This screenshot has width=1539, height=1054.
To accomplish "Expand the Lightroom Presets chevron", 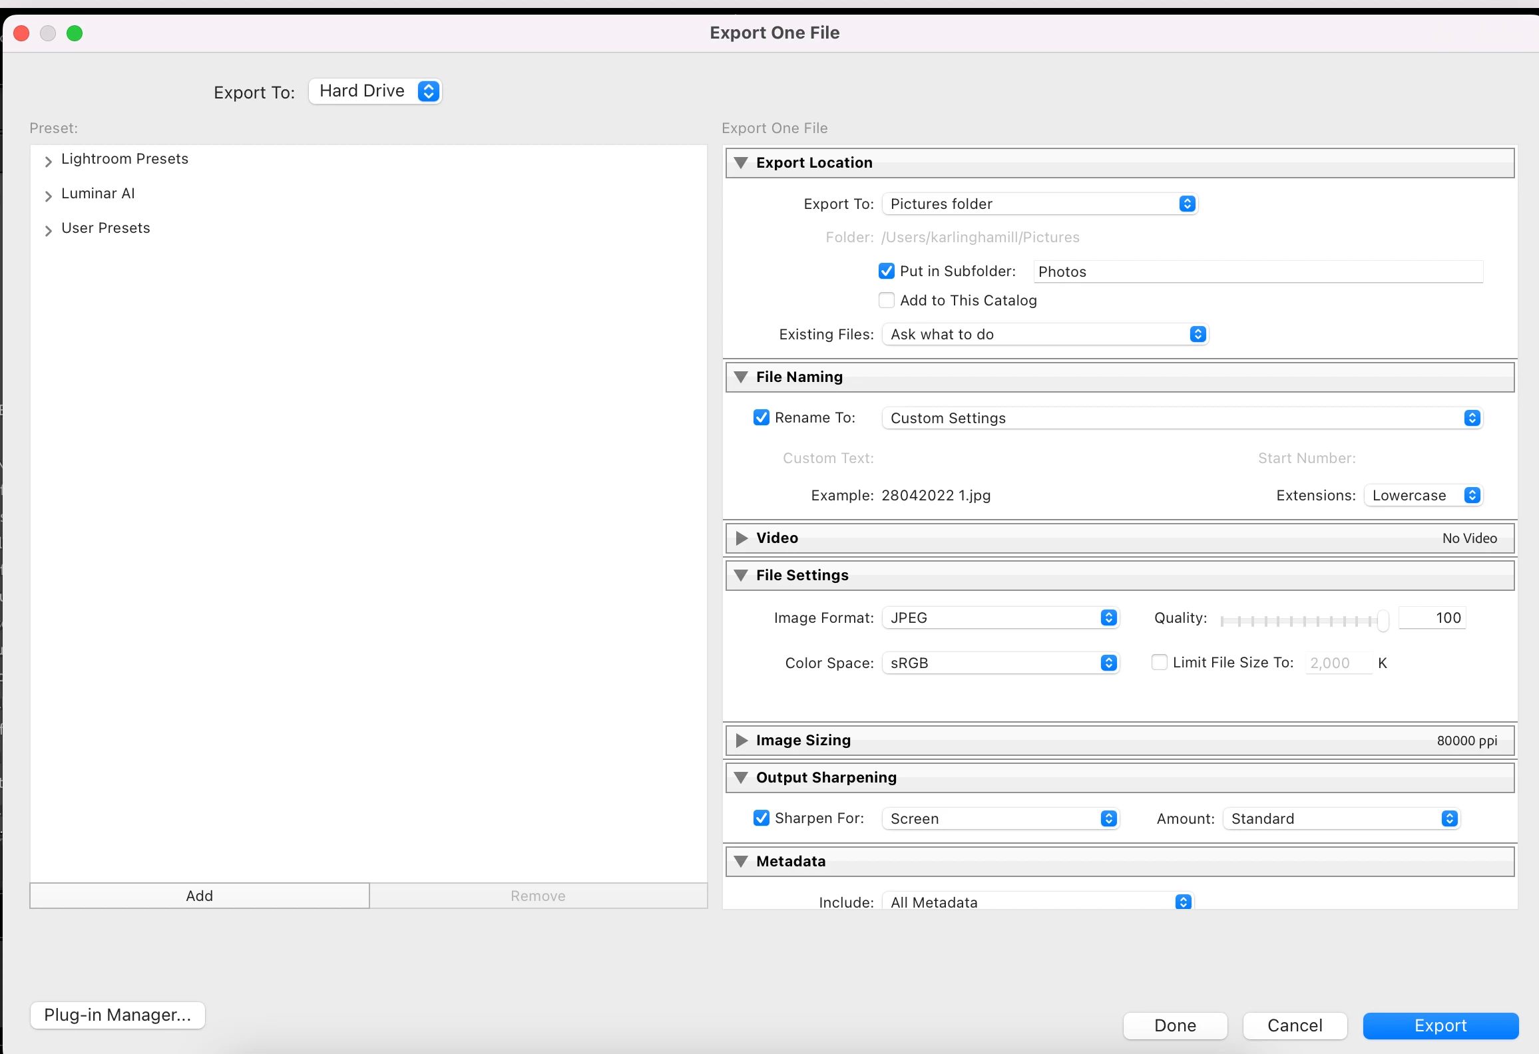I will pos(48,161).
